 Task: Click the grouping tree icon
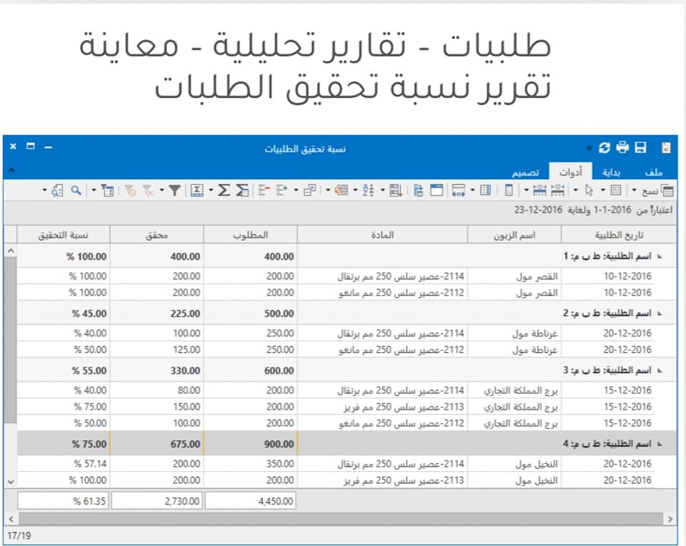(418, 190)
